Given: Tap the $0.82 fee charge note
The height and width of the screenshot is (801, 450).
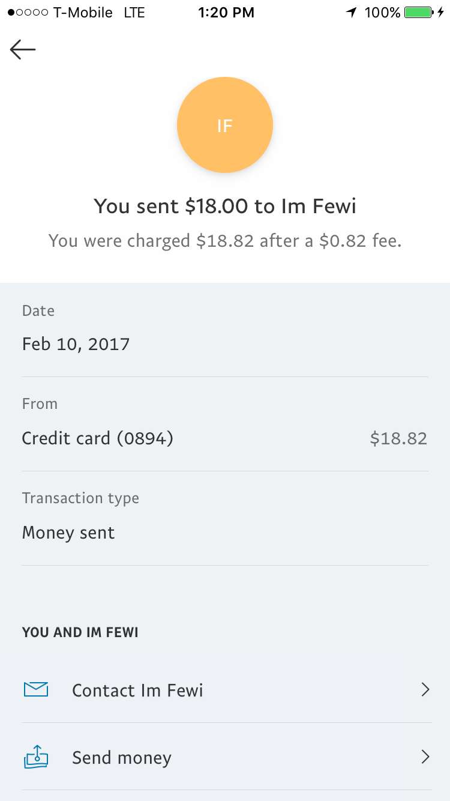Looking at the screenshot, I should pyautogui.click(x=225, y=241).
